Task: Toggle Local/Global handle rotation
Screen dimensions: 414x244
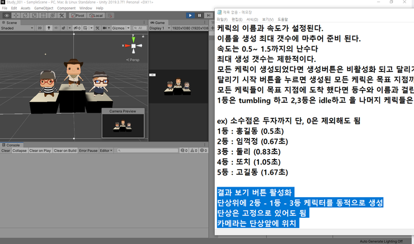Action: point(96,16)
